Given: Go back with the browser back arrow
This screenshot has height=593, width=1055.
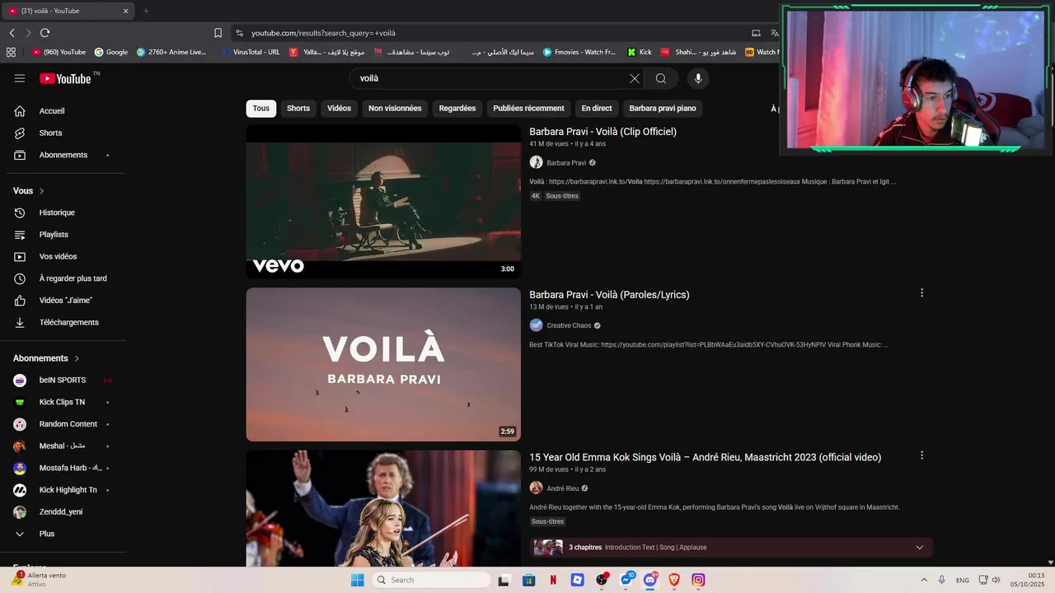Looking at the screenshot, I should 12,33.
